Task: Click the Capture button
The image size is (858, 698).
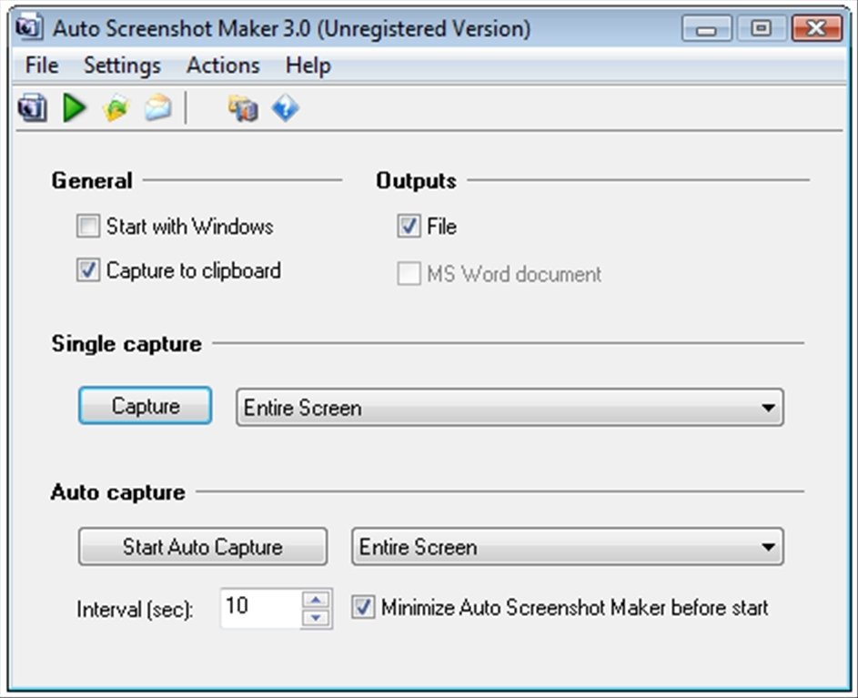Action: (145, 406)
